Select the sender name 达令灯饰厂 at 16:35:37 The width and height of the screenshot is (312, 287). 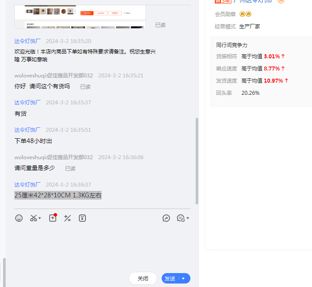(27, 103)
